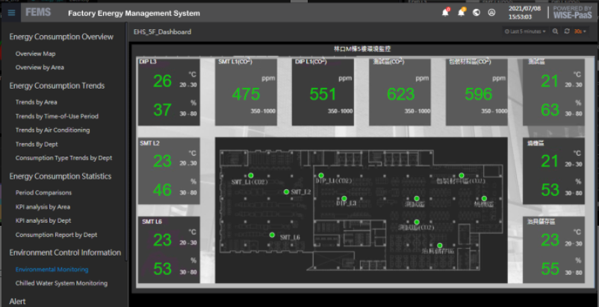The image size is (599, 307).
Task: Open the KPI analysis by Dept page
Action: (x=43, y=221)
